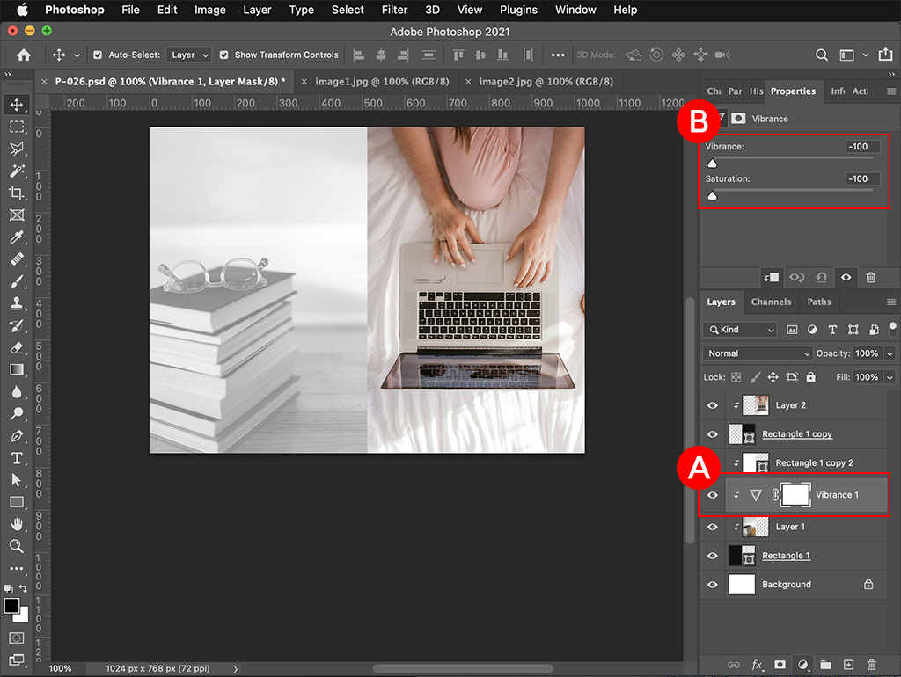Move the Saturation slider handle

[x=712, y=195]
